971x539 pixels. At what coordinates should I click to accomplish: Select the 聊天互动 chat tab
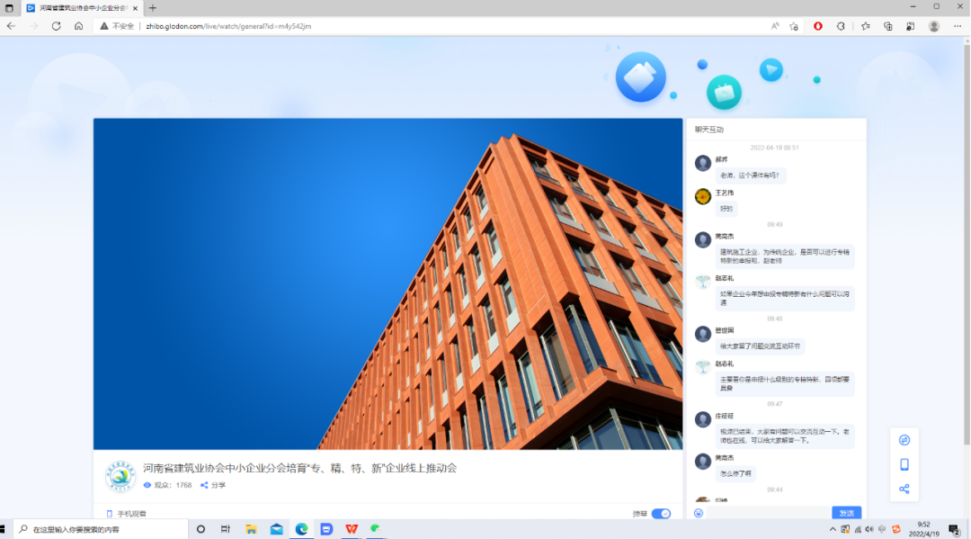click(x=709, y=130)
